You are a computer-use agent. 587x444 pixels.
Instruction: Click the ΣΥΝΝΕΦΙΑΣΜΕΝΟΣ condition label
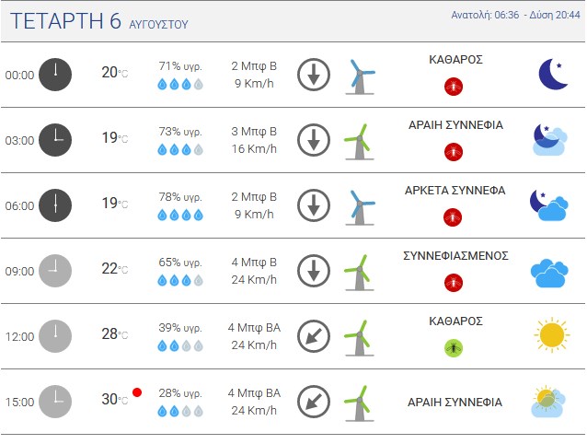point(455,256)
